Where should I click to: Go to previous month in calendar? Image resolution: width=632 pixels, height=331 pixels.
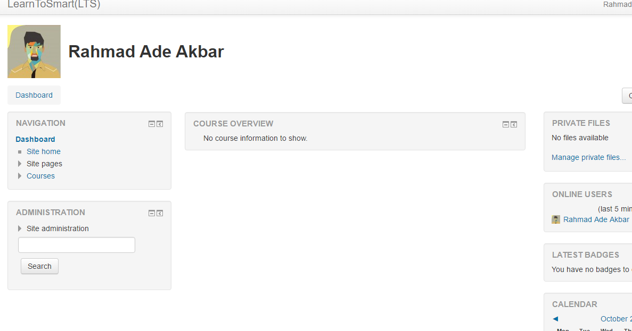[x=555, y=319]
